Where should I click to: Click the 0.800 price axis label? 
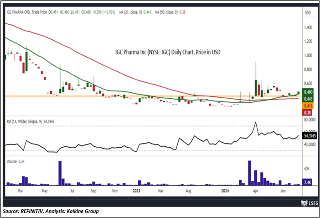click(308, 69)
